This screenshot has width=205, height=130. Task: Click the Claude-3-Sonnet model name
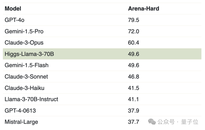[x=26, y=76]
